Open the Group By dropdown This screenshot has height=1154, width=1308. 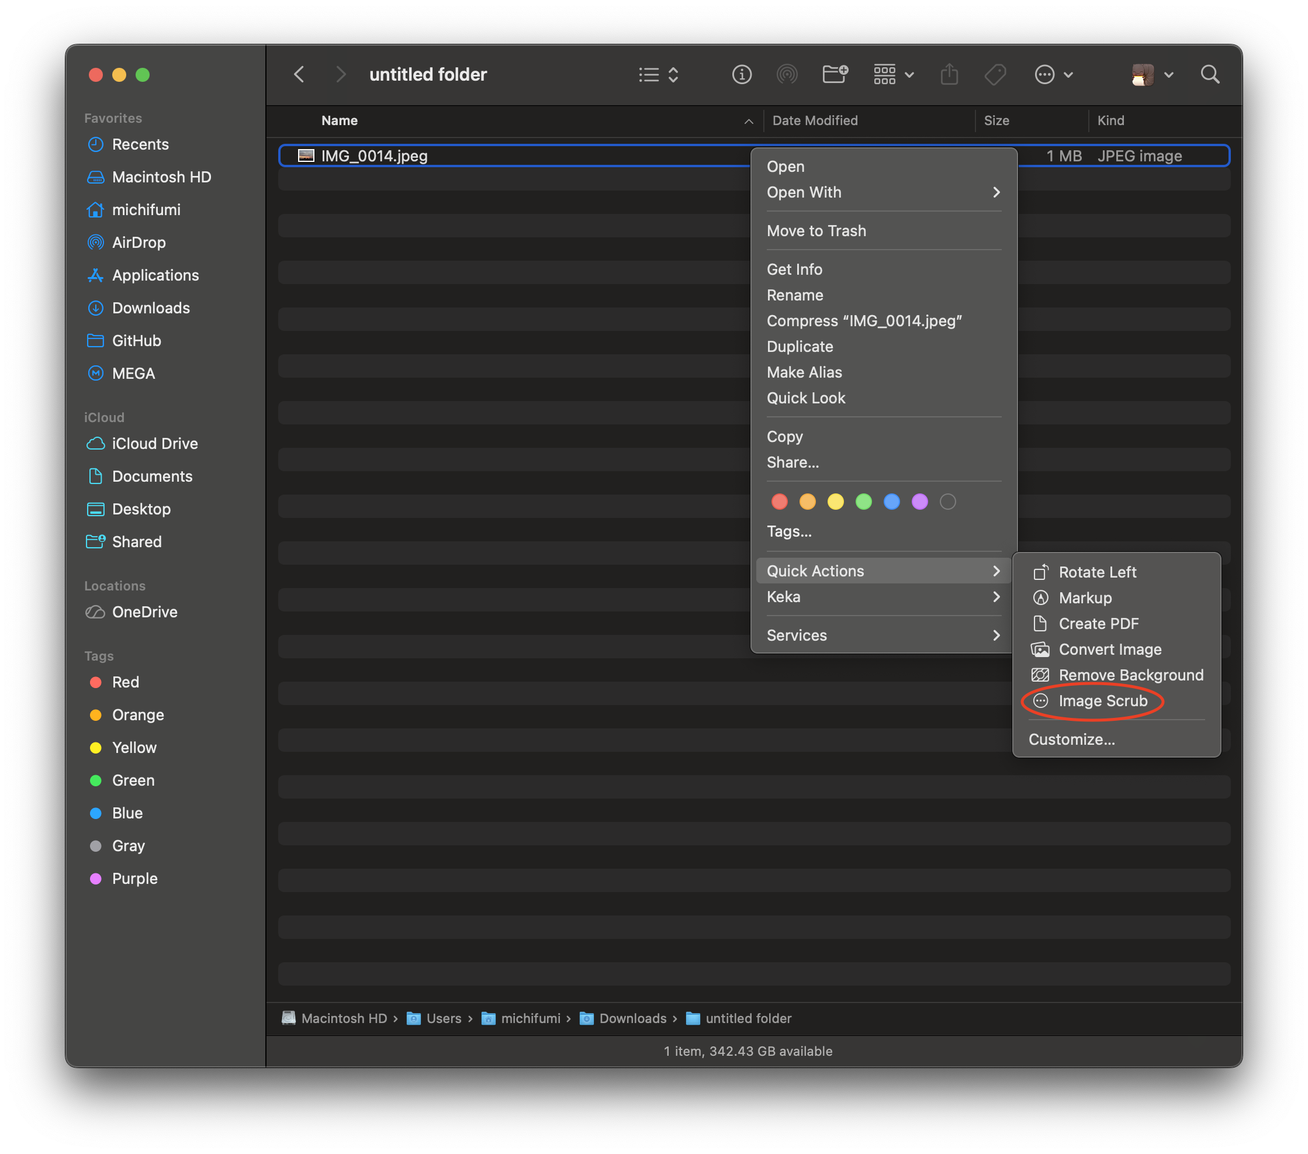click(893, 75)
